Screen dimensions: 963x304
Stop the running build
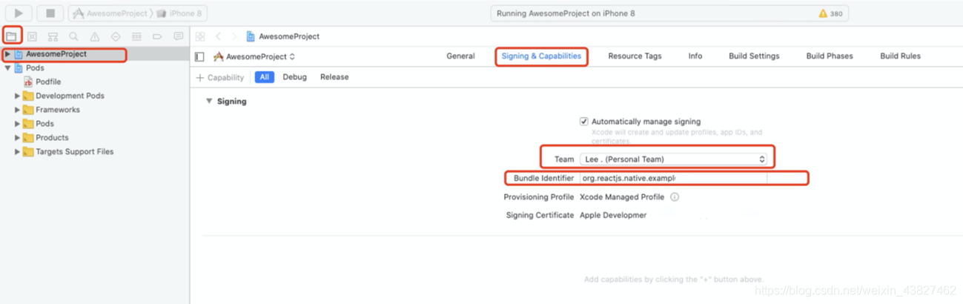click(50, 13)
